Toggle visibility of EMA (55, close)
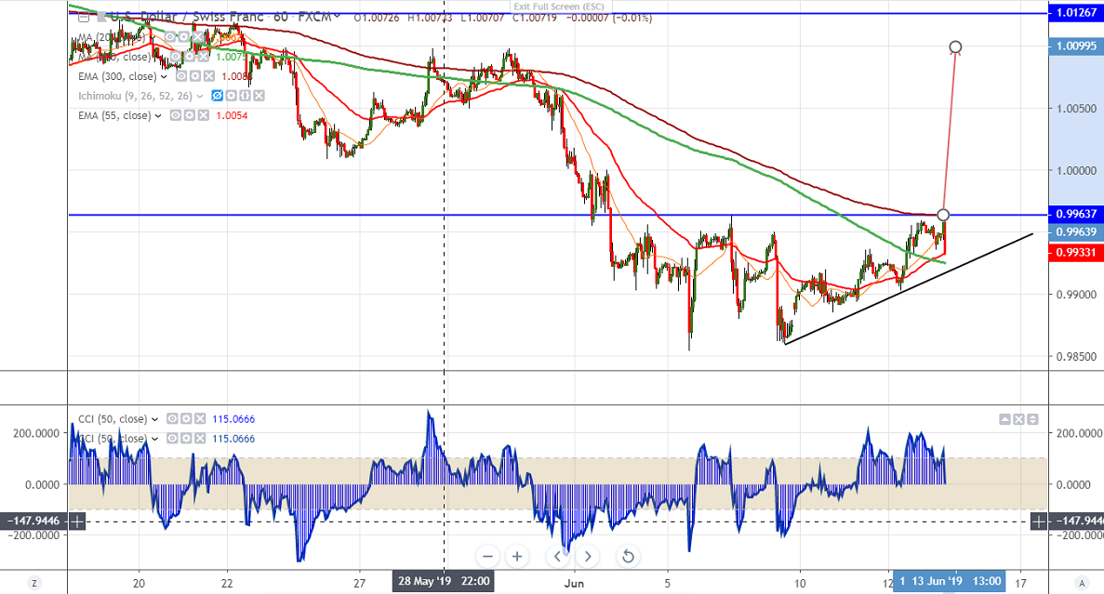1104x594 pixels. [x=176, y=115]
